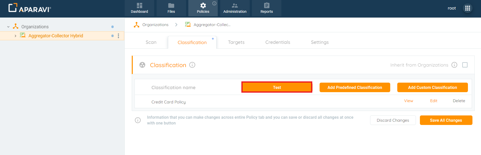Open the app grid menu near root
The height and width of the screenshot is (155, 481).
click(x=468, y=8)
